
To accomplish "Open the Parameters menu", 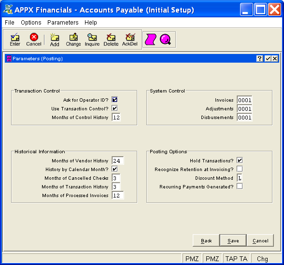I will tap(63, 23).
